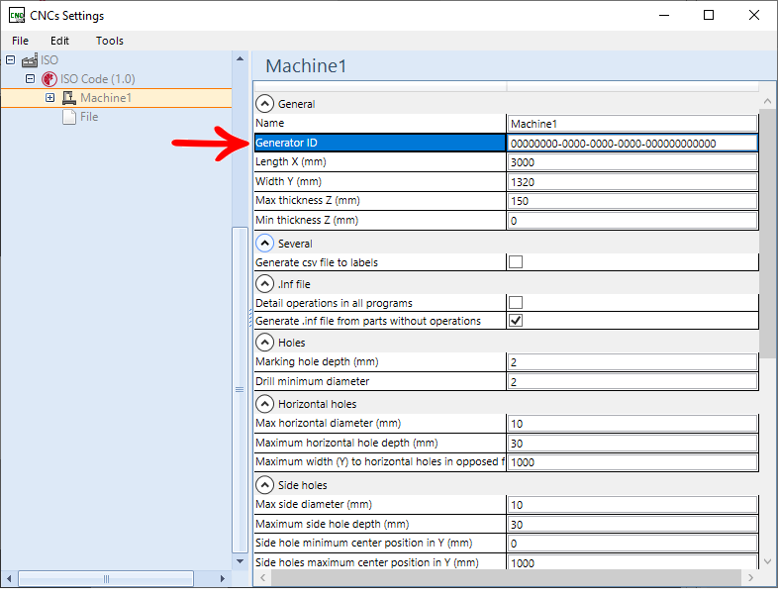Open the File menu
The height and width of the screenshot is (597, 778).
point(20,41)
